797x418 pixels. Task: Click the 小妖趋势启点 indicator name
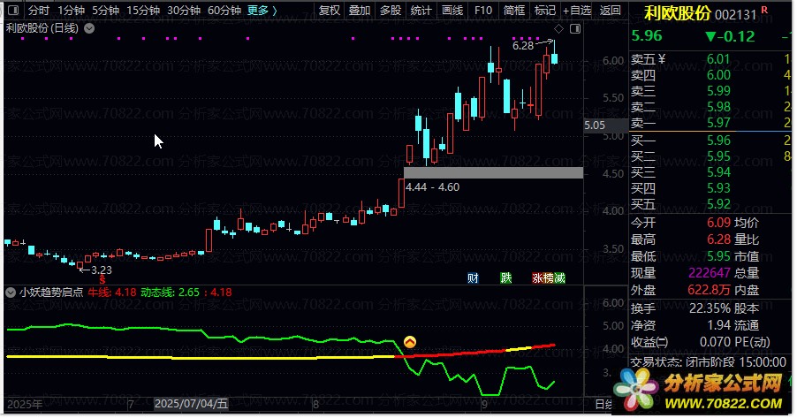(51, 293)
